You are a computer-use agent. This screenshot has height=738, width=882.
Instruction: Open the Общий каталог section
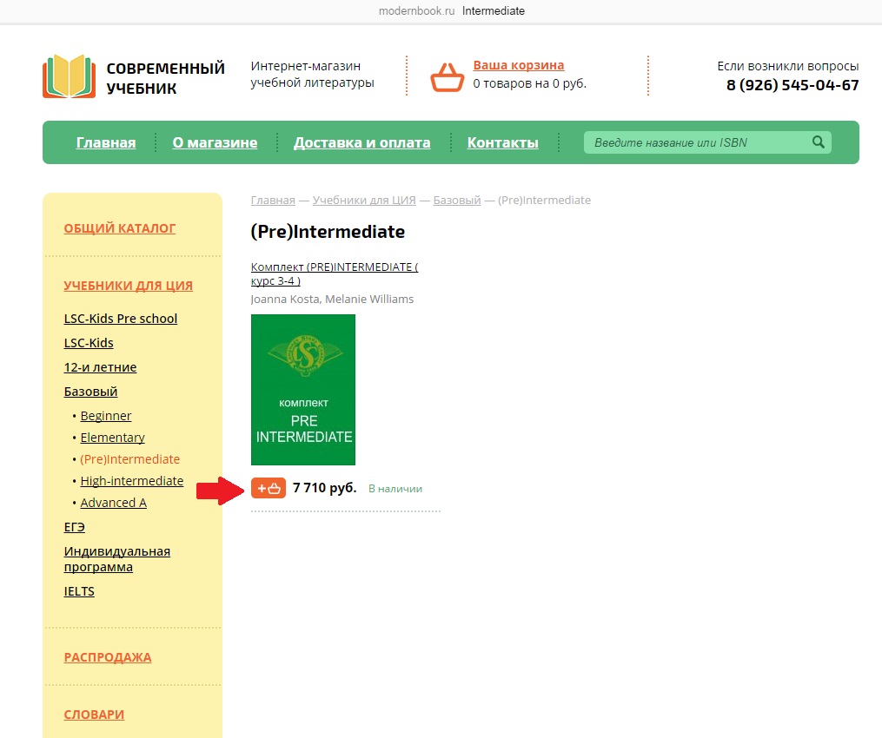click(120, 228)
